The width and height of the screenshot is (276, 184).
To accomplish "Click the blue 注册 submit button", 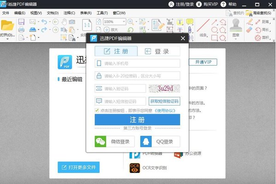I will 137,120.
